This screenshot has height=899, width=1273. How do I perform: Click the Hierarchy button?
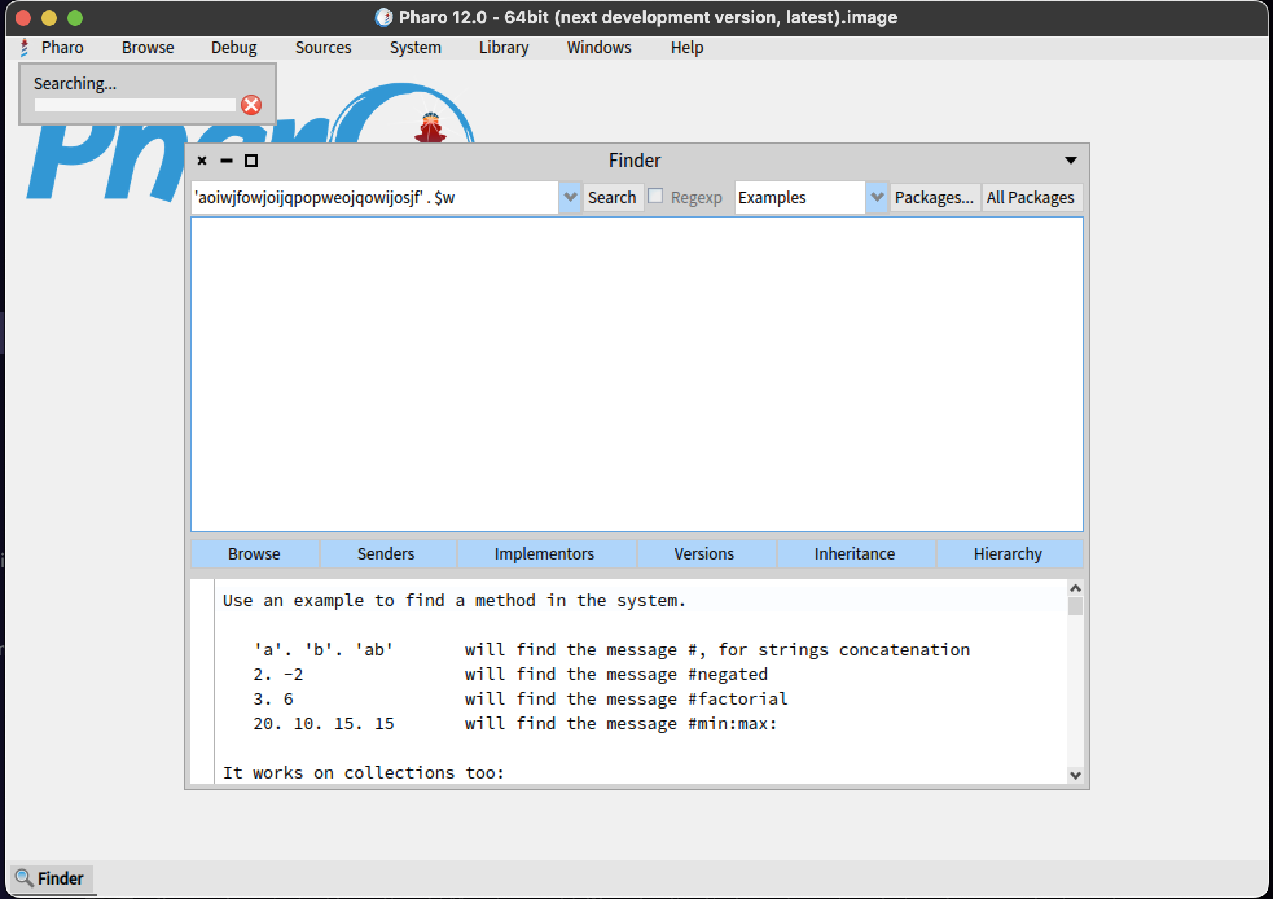[1008, 554]
